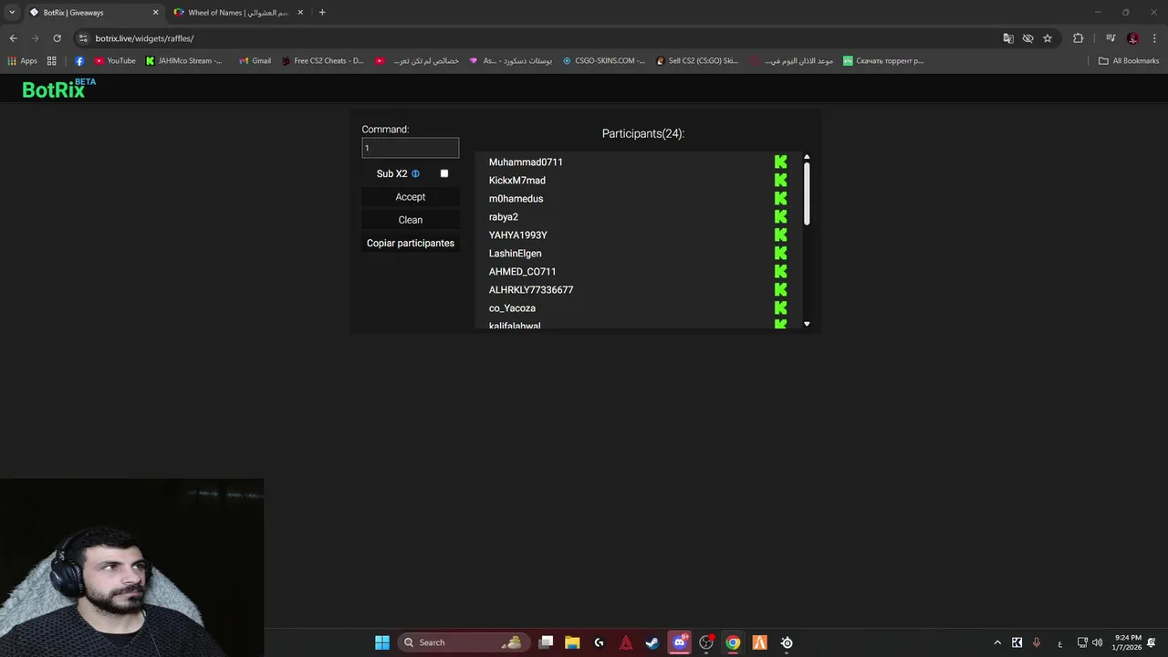
Task: Select participant co_Yacoza
Action: 512,308
